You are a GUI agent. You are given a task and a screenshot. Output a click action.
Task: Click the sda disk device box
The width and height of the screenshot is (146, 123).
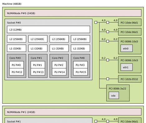pyautogui.click(x=114, y=95)
